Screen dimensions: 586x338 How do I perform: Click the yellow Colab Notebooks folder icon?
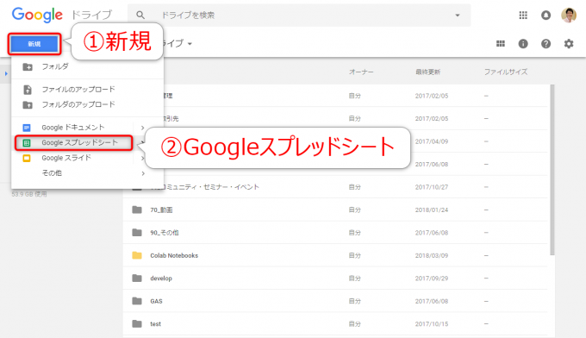(x=137, y=255)
